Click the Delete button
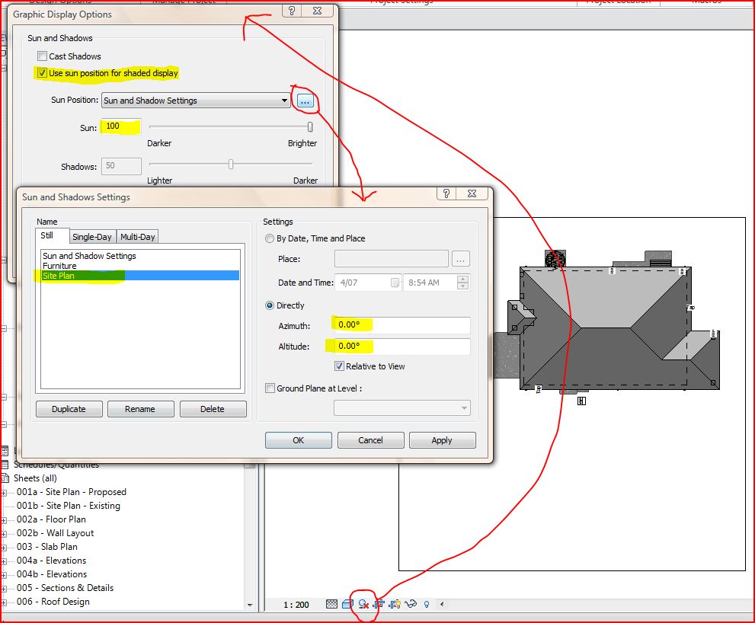 coord(213,409)
